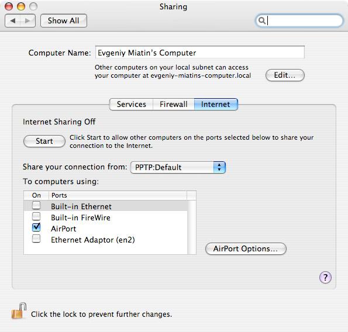Select the Internet tab
The height and width of the screenshot is (332, 348).
(x=216, y=104)
